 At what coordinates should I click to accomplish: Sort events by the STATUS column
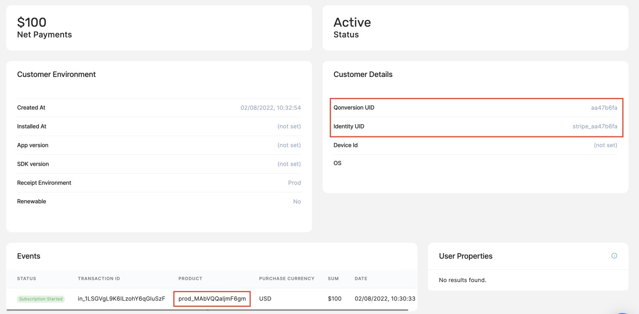(x=26, y=279)
